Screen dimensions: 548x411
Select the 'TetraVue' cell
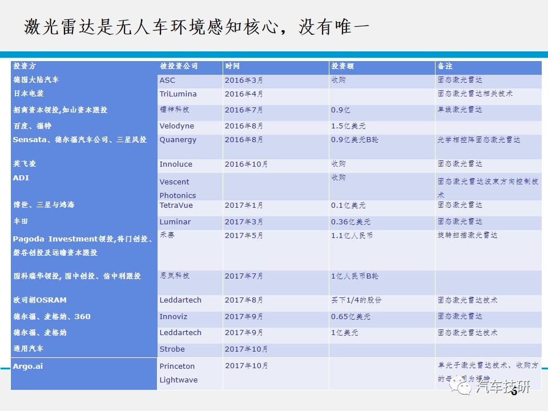(x=190, y=208)
